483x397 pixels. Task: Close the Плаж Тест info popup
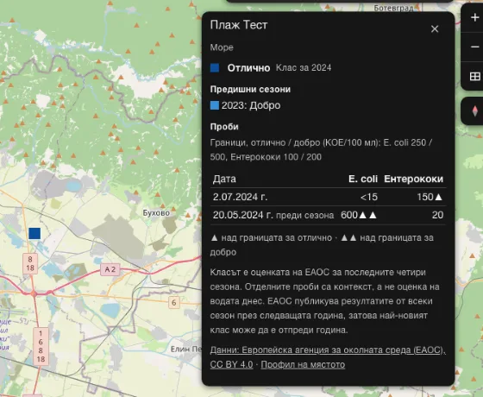click(x=435, y=29)
